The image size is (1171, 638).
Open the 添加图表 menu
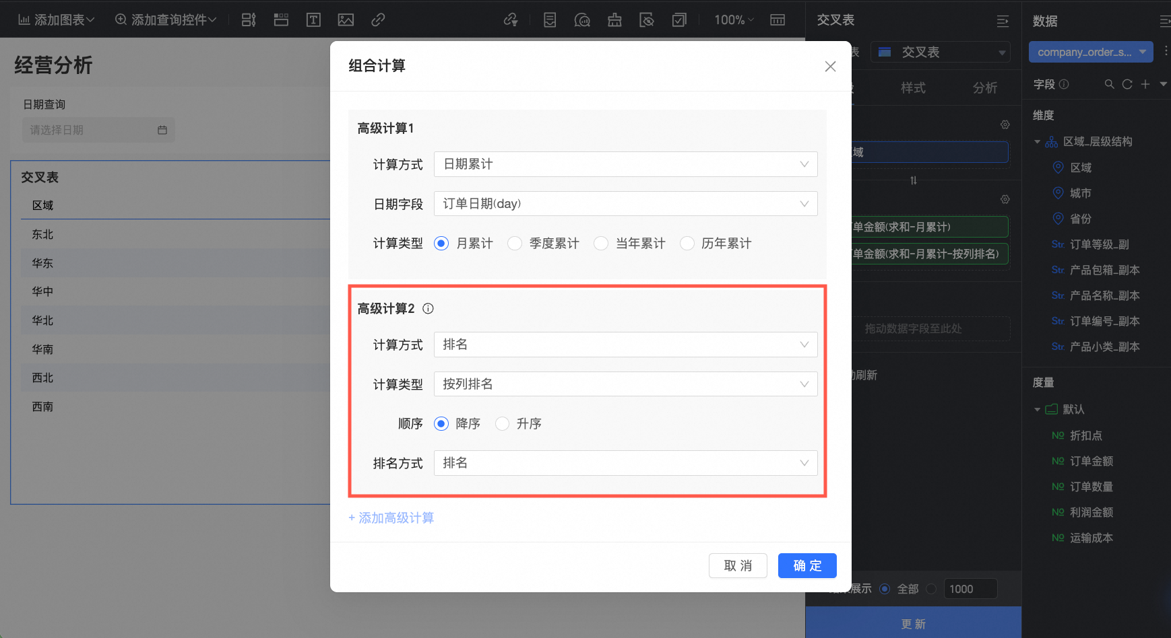click(56, 20)
